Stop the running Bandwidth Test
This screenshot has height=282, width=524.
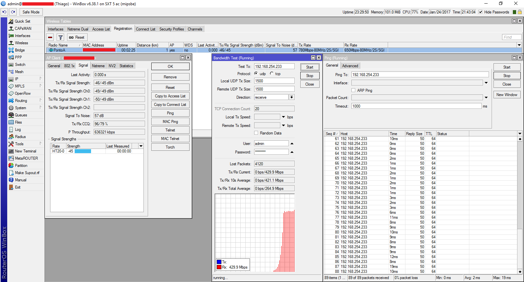pos(309,76)
